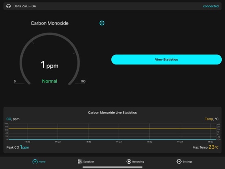Switch to the Equalizer tab

86,162
